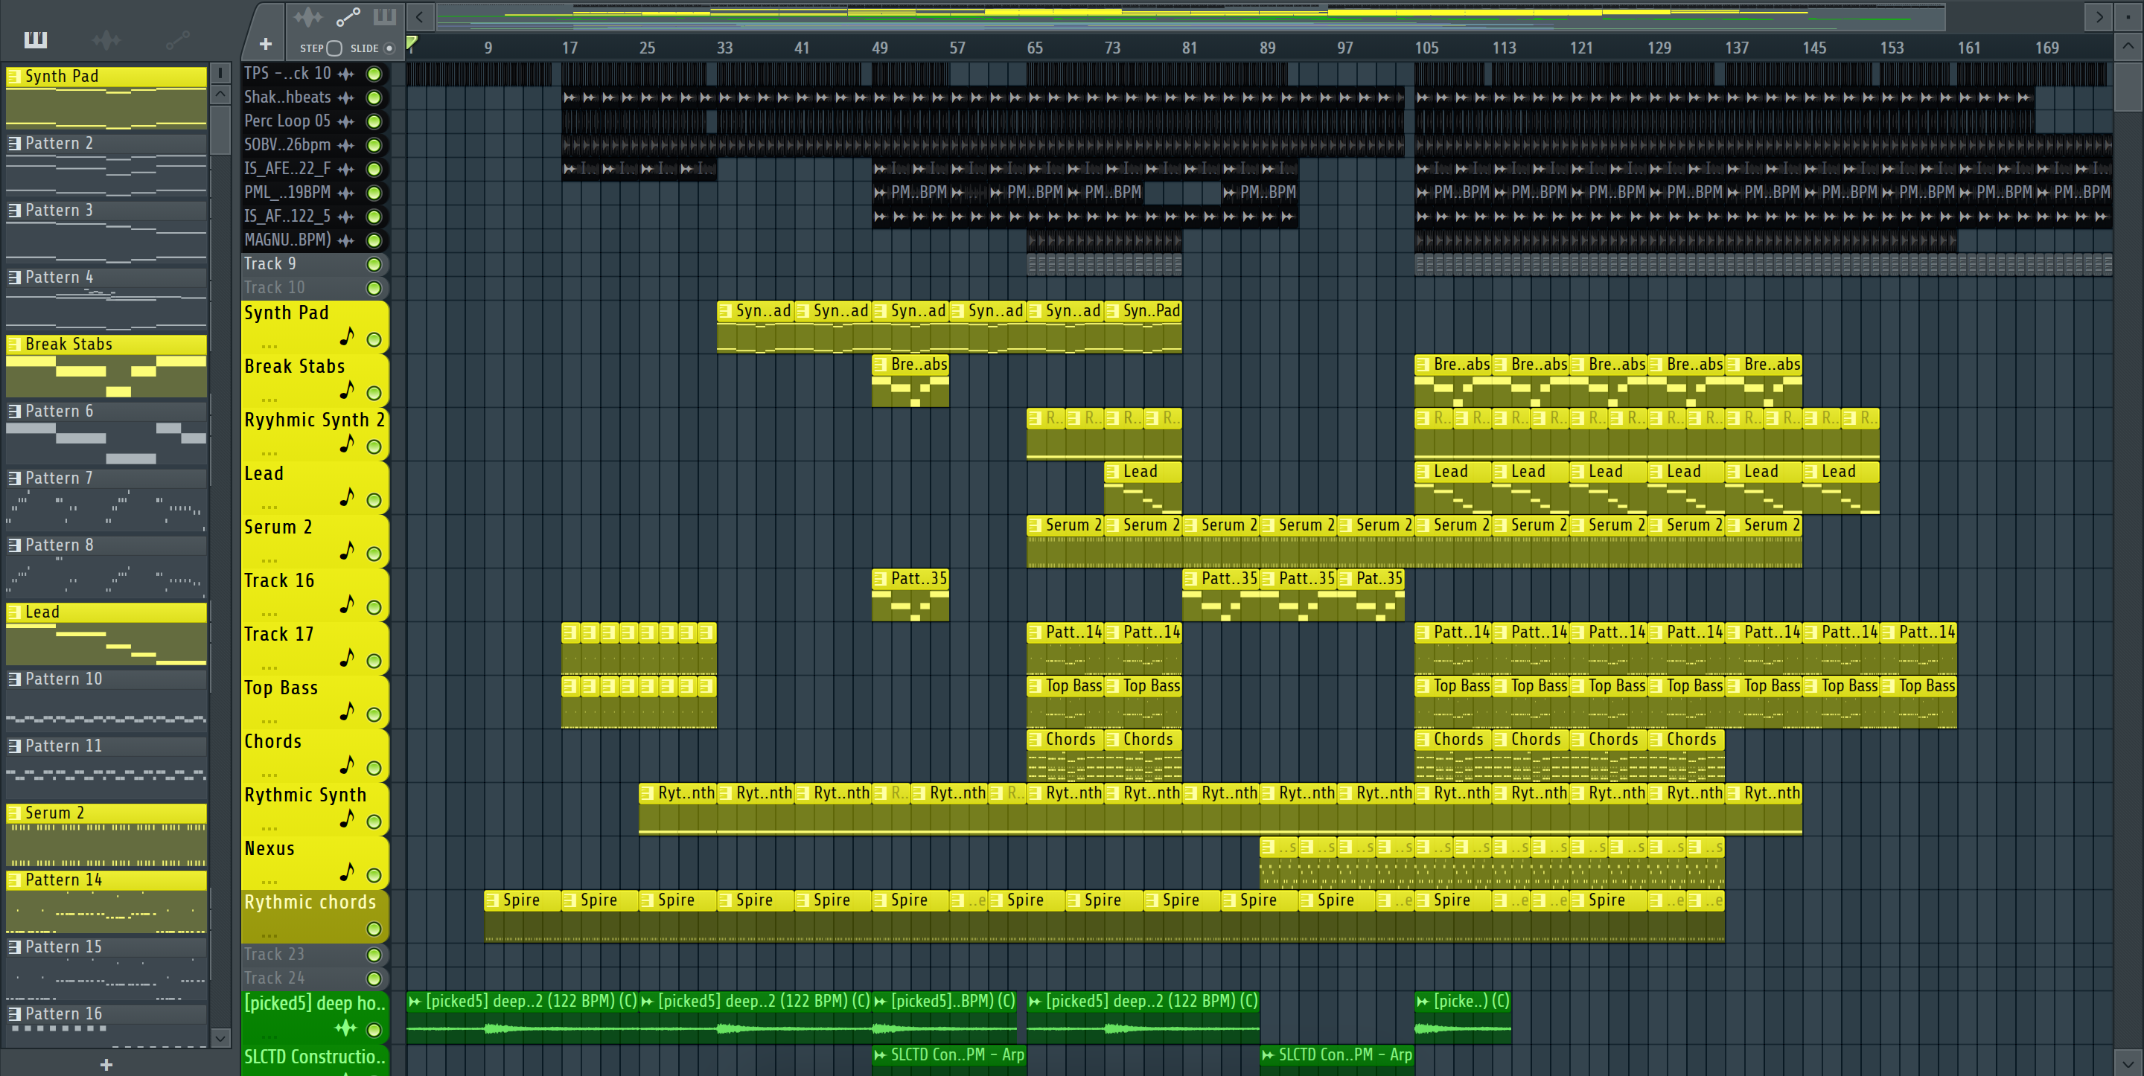Show automation clips in the picker panel

coord(177,39)
